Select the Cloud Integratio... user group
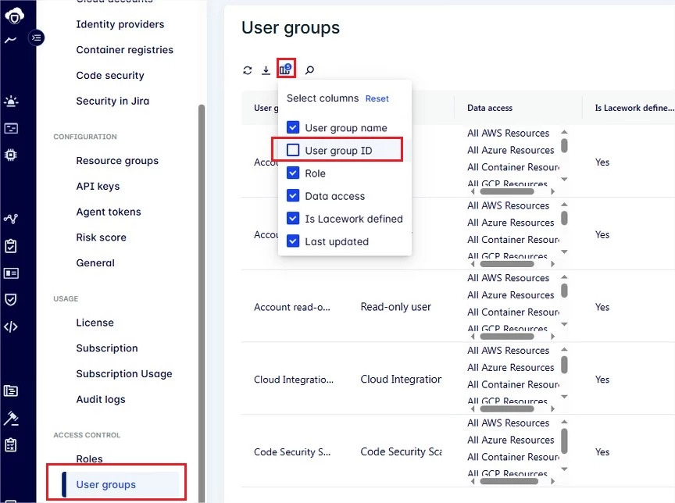This screenshot has height=503, width=675. click(x=294, y=380)
